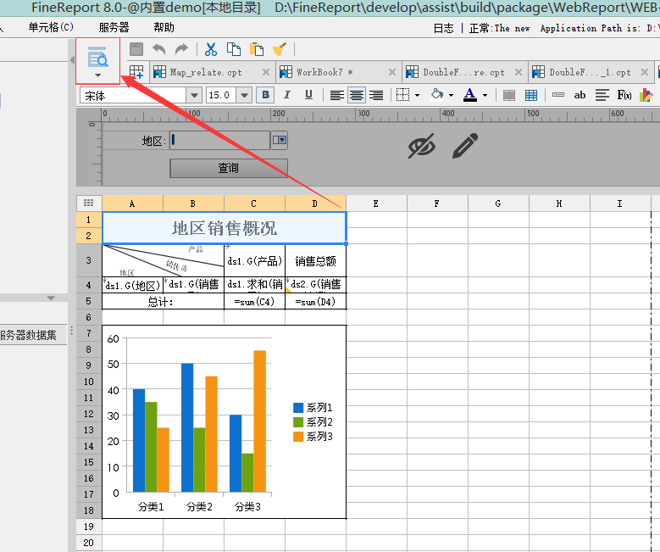This screenshot has height=552, width=660.
Task: Click the format painter brush icon
Action: [280, 49]
